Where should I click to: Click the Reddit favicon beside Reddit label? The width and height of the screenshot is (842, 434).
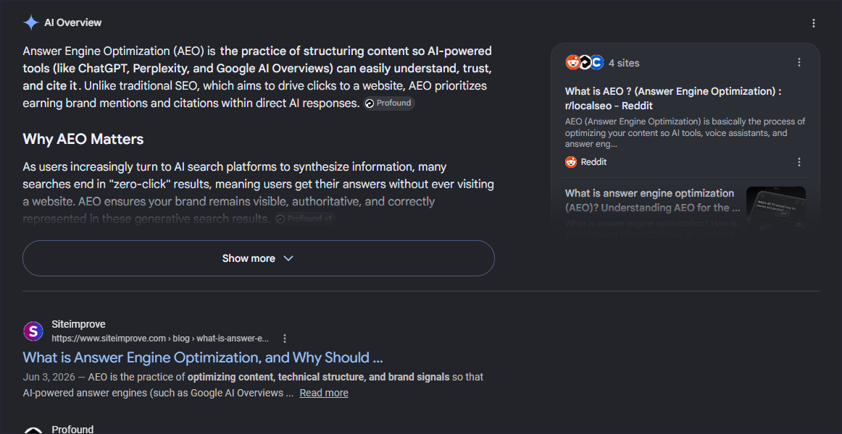pyautogui.click(x=571, y=162)
